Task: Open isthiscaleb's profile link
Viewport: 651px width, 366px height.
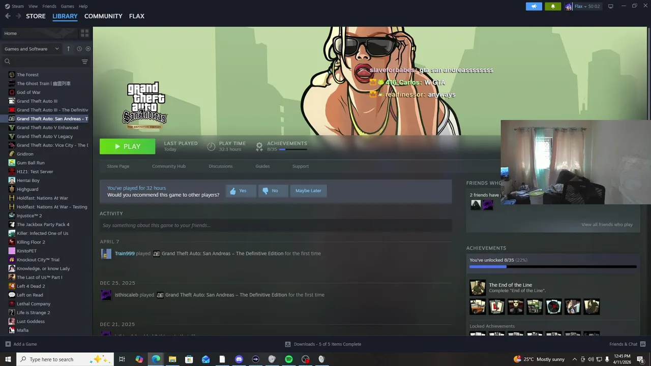Action: [127, 295]
